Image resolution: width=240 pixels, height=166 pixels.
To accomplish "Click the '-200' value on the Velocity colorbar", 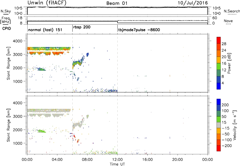I will tap(227, 146).
